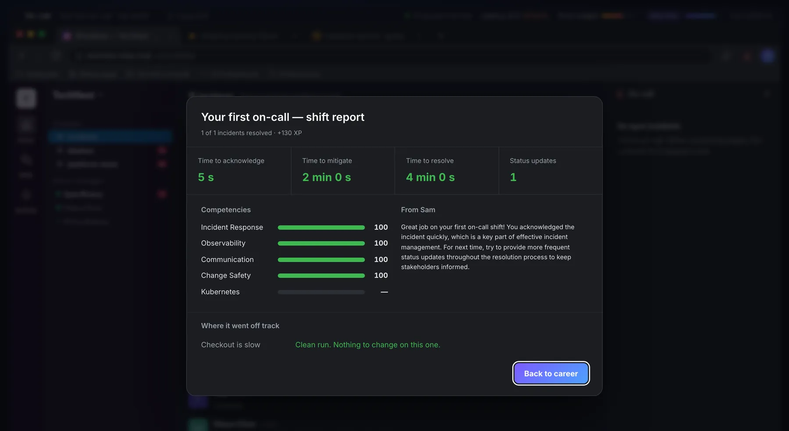Click the 'Checkout is slow' incident name
This screenshot has height=431, width=789.
pyautogui.click(x=231, y=345)
